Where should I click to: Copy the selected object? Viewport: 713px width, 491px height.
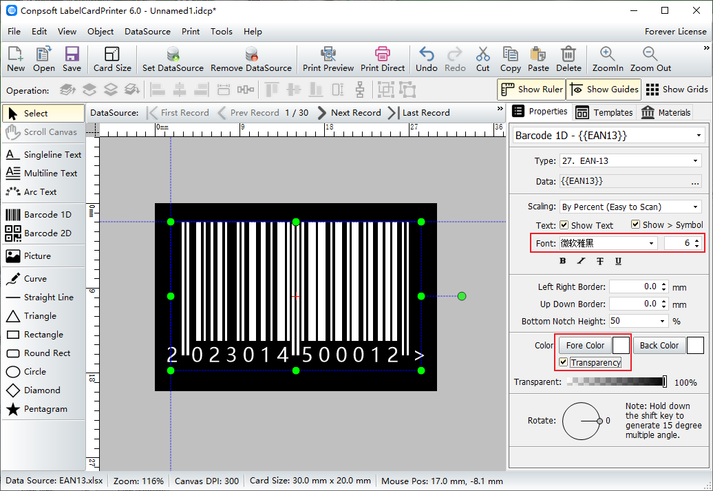[x=510, y=59]
